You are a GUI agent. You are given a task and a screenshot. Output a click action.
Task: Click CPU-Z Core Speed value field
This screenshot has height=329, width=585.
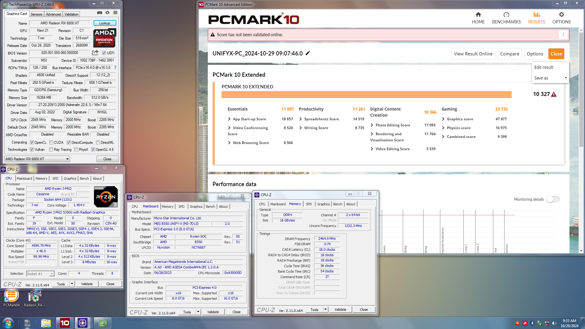[x=41, y=246]
